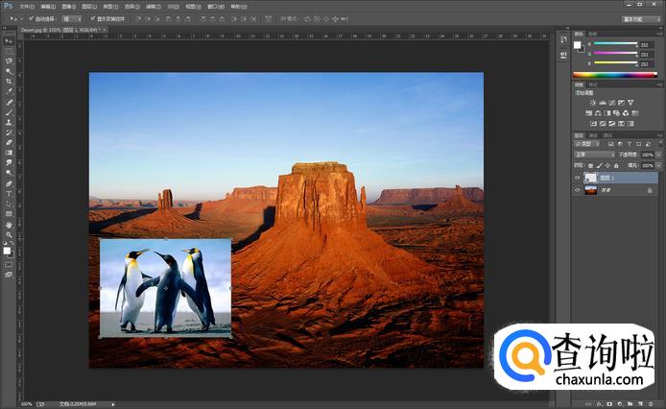Screen dimensions: 666x409
Task: Toggle the Show Transform Controls checkbox
Action: click(92, 18)
